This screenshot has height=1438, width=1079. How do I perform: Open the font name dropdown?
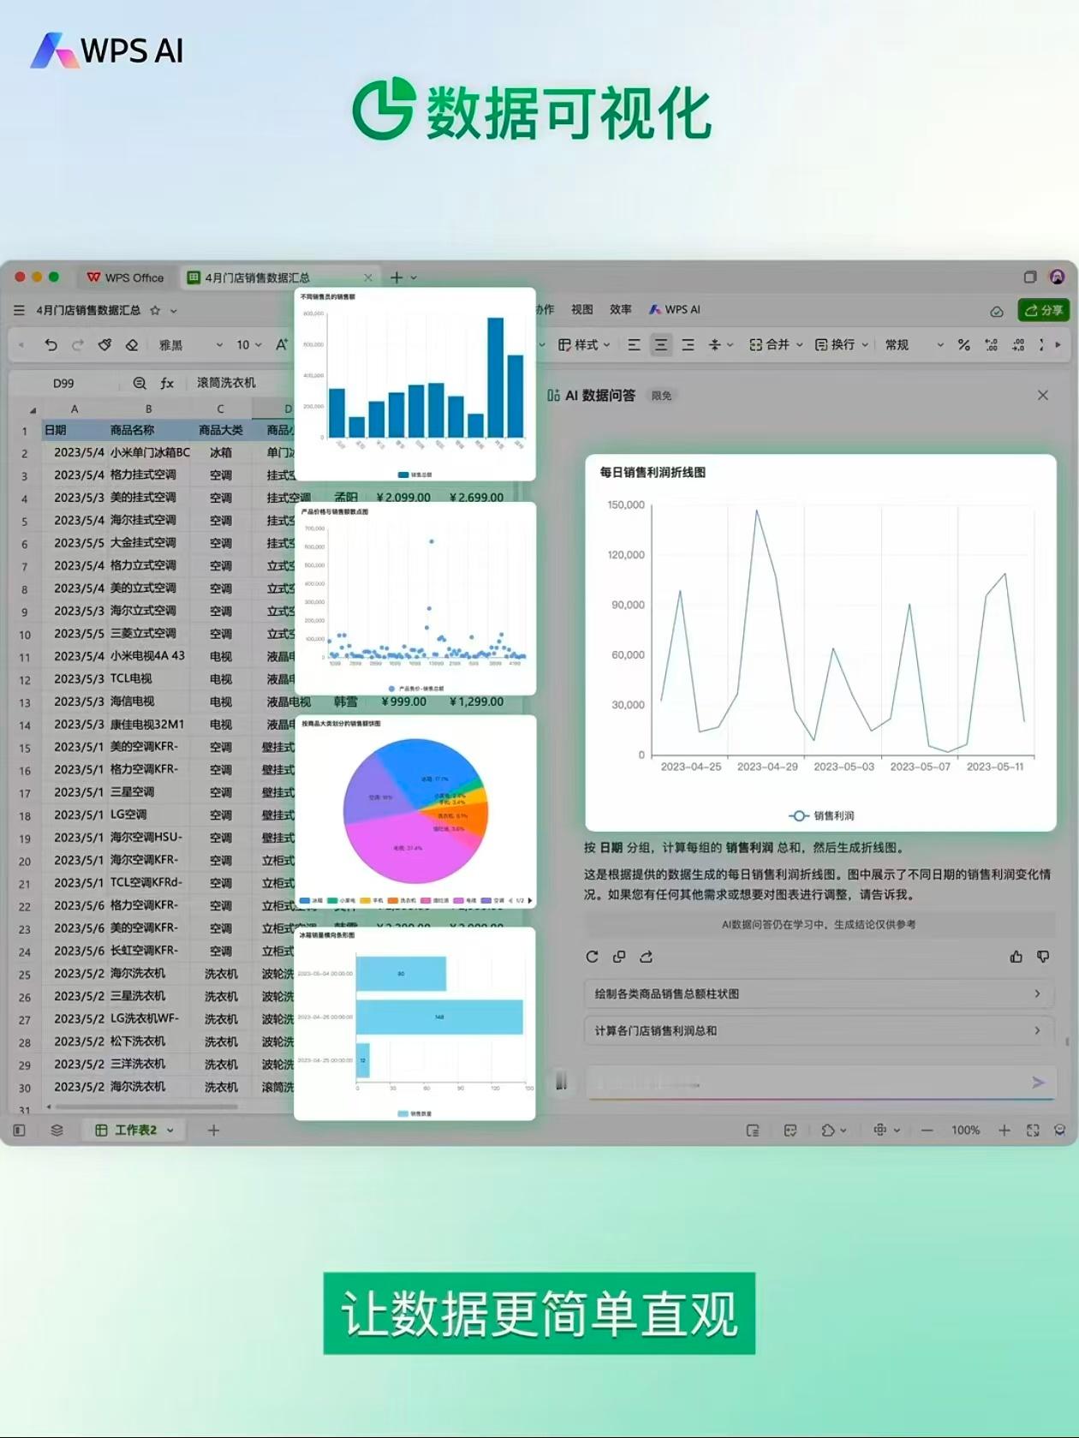pos(191,345)
